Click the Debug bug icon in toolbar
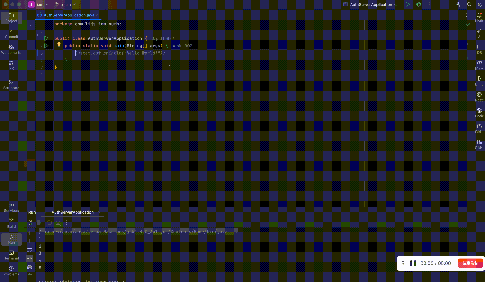The width and height of the screenshot is (485, 282). point(419,4)
